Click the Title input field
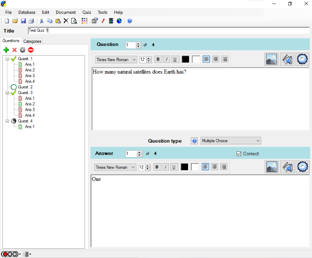 (169, 30)
